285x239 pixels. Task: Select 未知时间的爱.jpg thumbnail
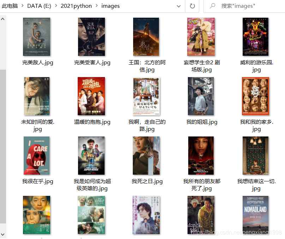[x=37, y=96]
